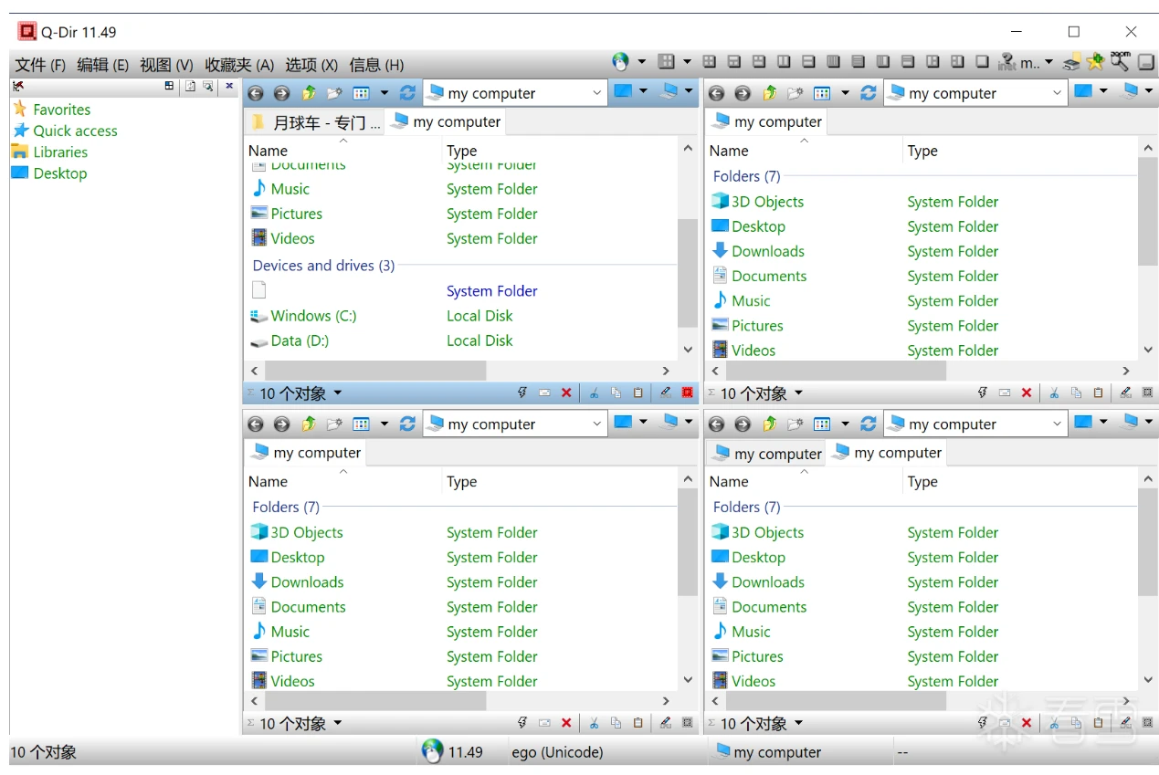Close the left tree panel with its X
The width and height of the screenshot is (1159, 775).
(x=229, y=86)
